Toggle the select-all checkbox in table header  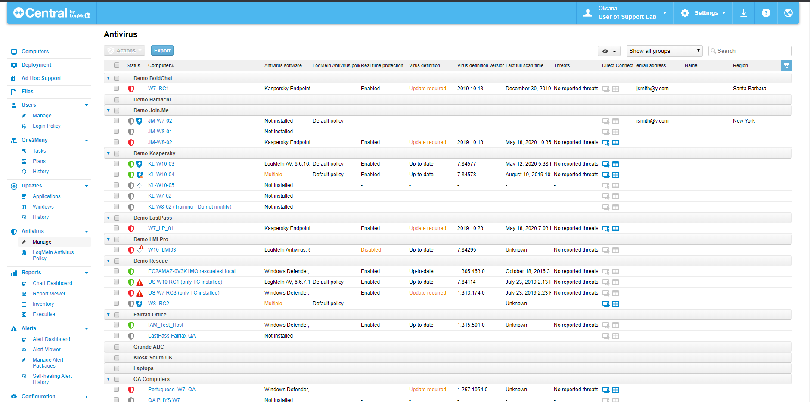(117, 65)
